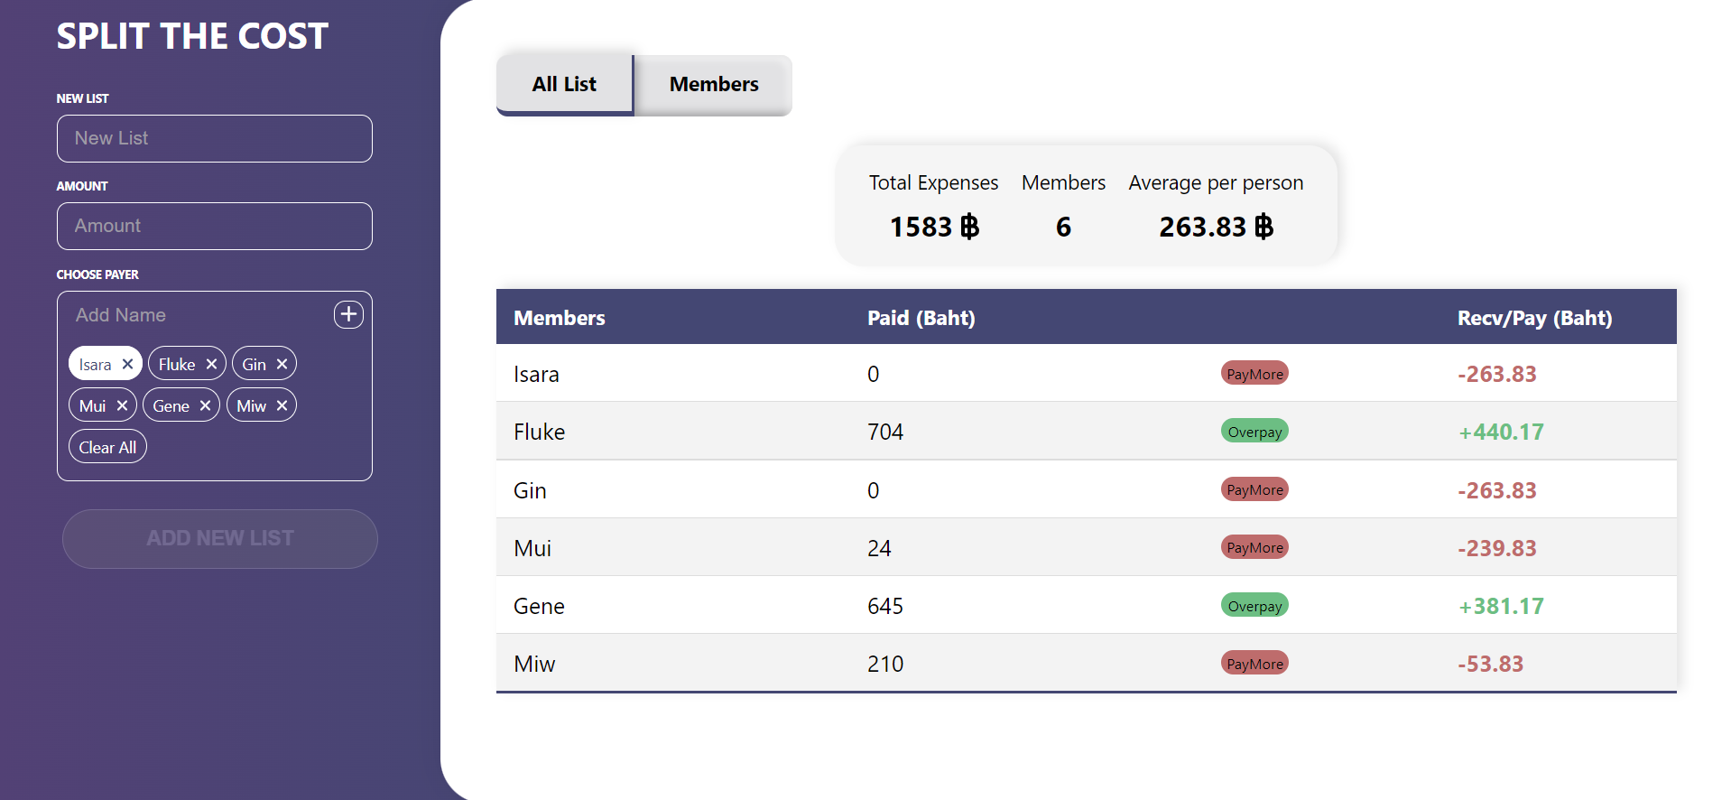Click the Members column header in table

point(560,318)
